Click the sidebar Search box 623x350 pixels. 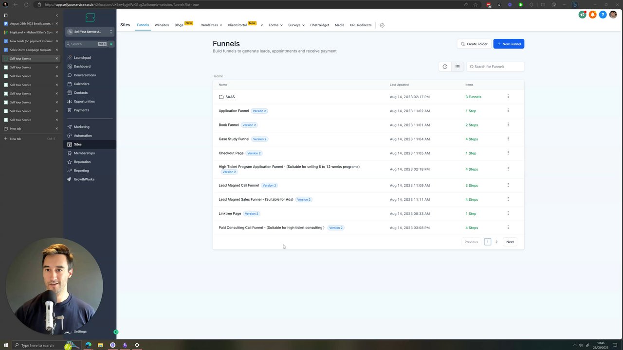87,44
